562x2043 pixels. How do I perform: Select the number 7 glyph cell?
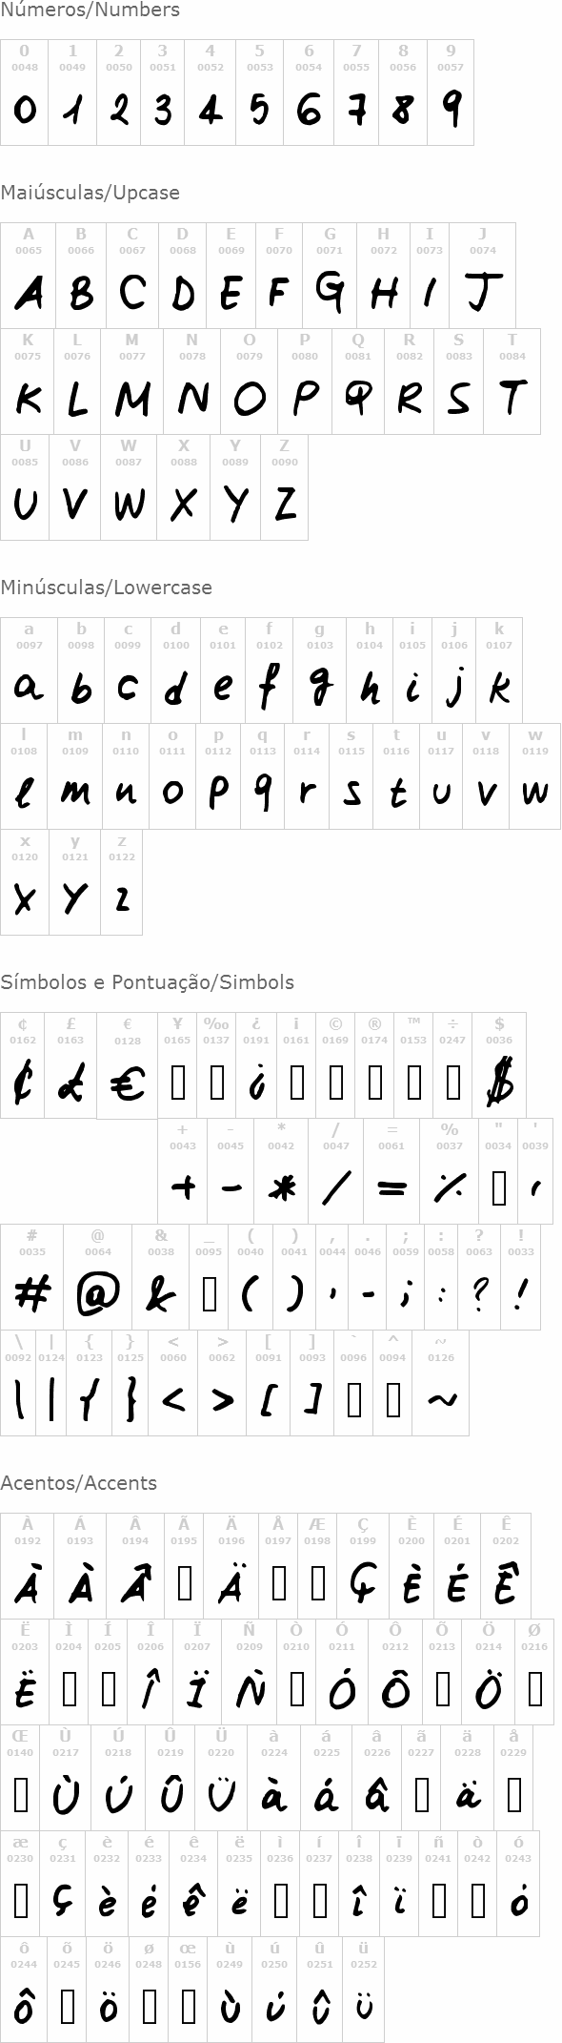point(356,93)
